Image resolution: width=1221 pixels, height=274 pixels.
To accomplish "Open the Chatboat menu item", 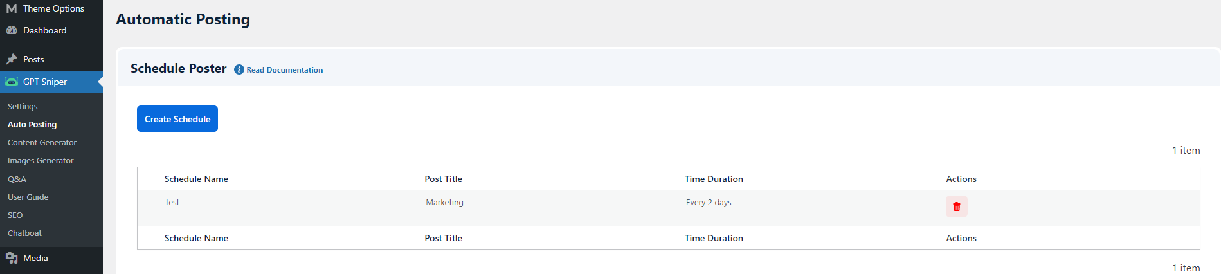I will (24, 233).
